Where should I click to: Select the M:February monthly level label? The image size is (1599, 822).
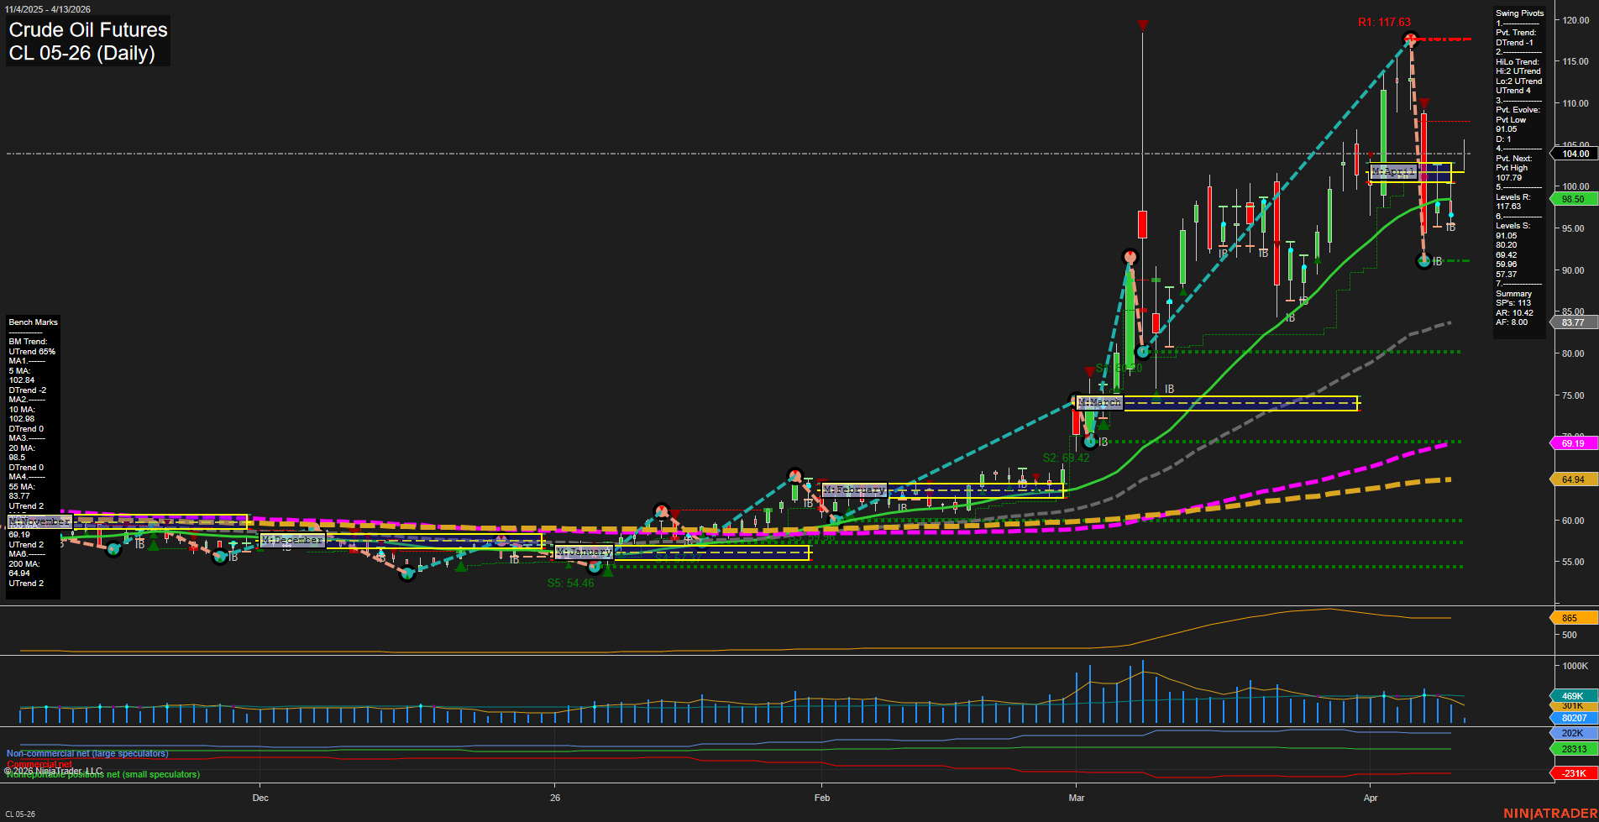tap(853, 490)
